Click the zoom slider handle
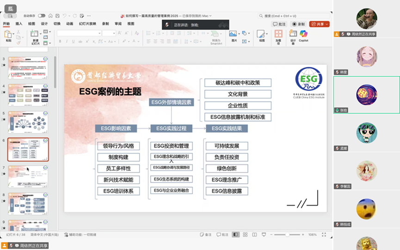 [x=287, y=235]
